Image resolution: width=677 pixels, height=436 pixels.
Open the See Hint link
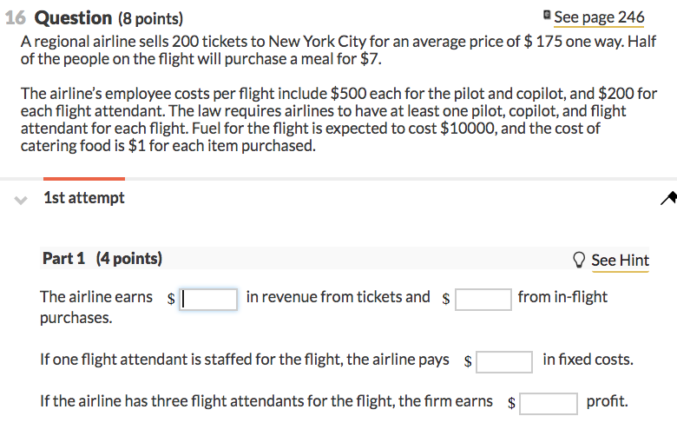pyautogui.click(x=620, y=261)
